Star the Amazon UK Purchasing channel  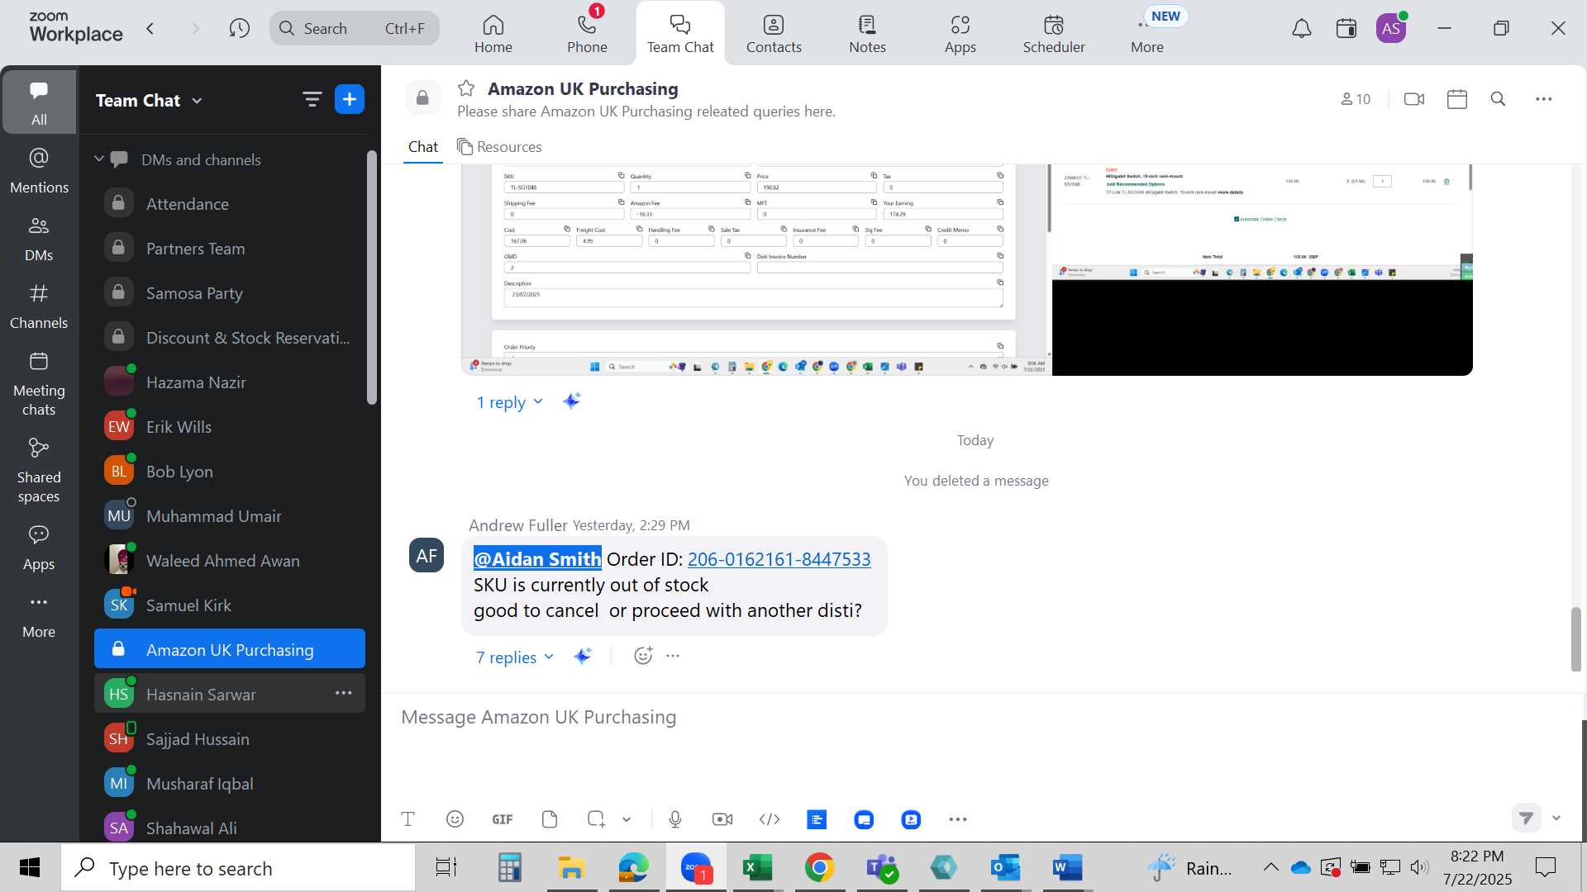pyautogui.click(x=466, y=88)
